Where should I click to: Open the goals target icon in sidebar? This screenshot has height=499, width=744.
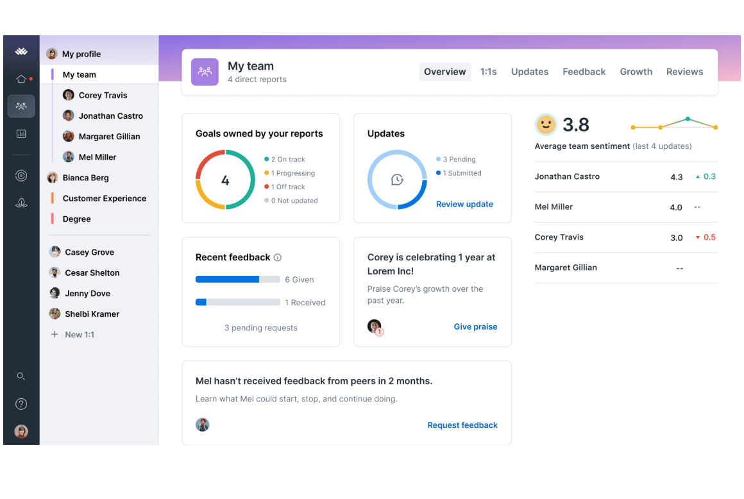tap(21, 176)
